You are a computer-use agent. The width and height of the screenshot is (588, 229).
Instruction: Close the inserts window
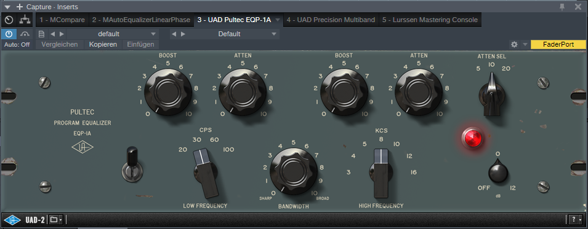(x=578, y=6)
